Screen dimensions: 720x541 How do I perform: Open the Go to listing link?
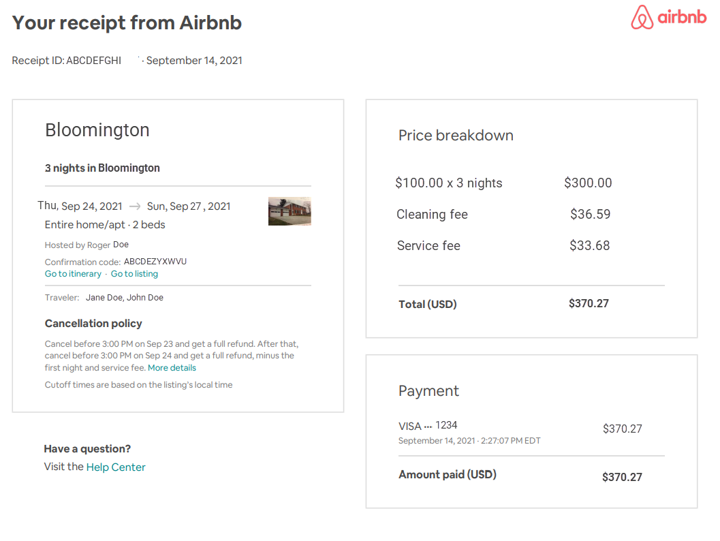tap(134, 274)
